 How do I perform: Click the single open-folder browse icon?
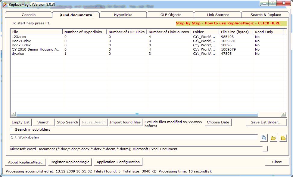(x=273, y=138)
